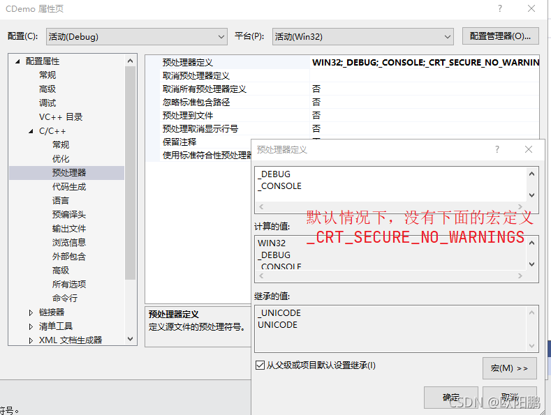The height and width of the screenshot is (415, 551).
Task: Click the 预处理到文件 property row
Action: coord(343,115)
